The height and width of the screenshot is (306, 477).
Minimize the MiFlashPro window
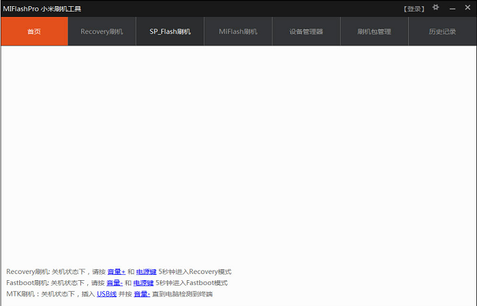point(452,8)
